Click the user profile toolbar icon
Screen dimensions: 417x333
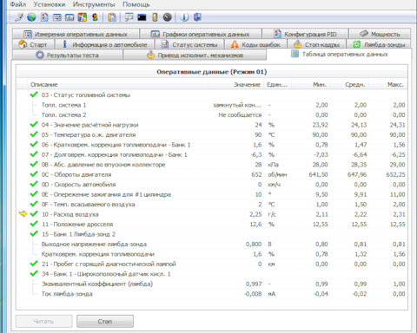coord(95,17)
